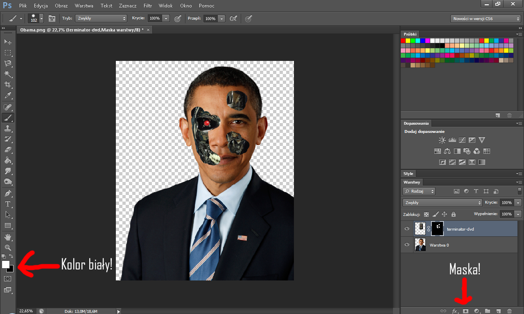
Task: Select the Sponge tool
Action: 8,182
